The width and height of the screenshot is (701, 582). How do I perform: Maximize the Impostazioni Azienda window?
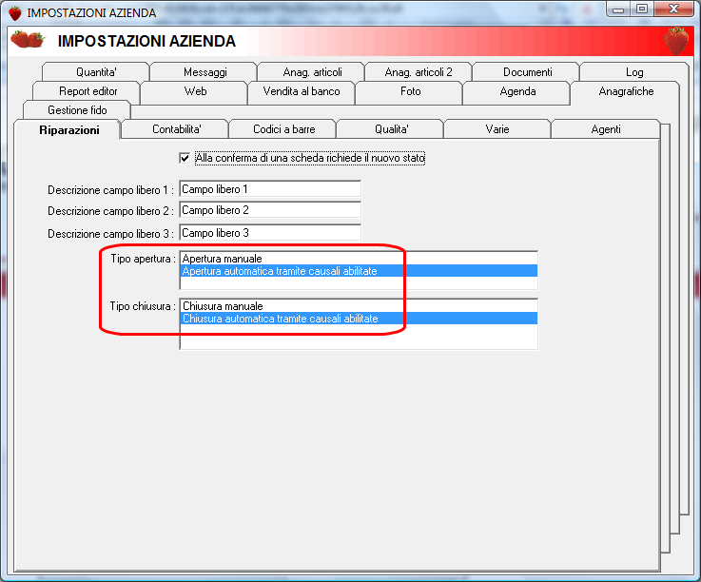tap(642, 9)
